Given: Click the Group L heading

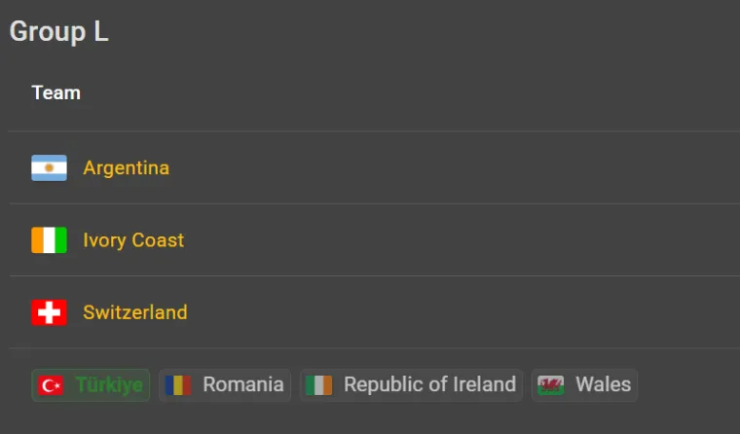Looking at the screenshot, I should (x=59, y=31).
